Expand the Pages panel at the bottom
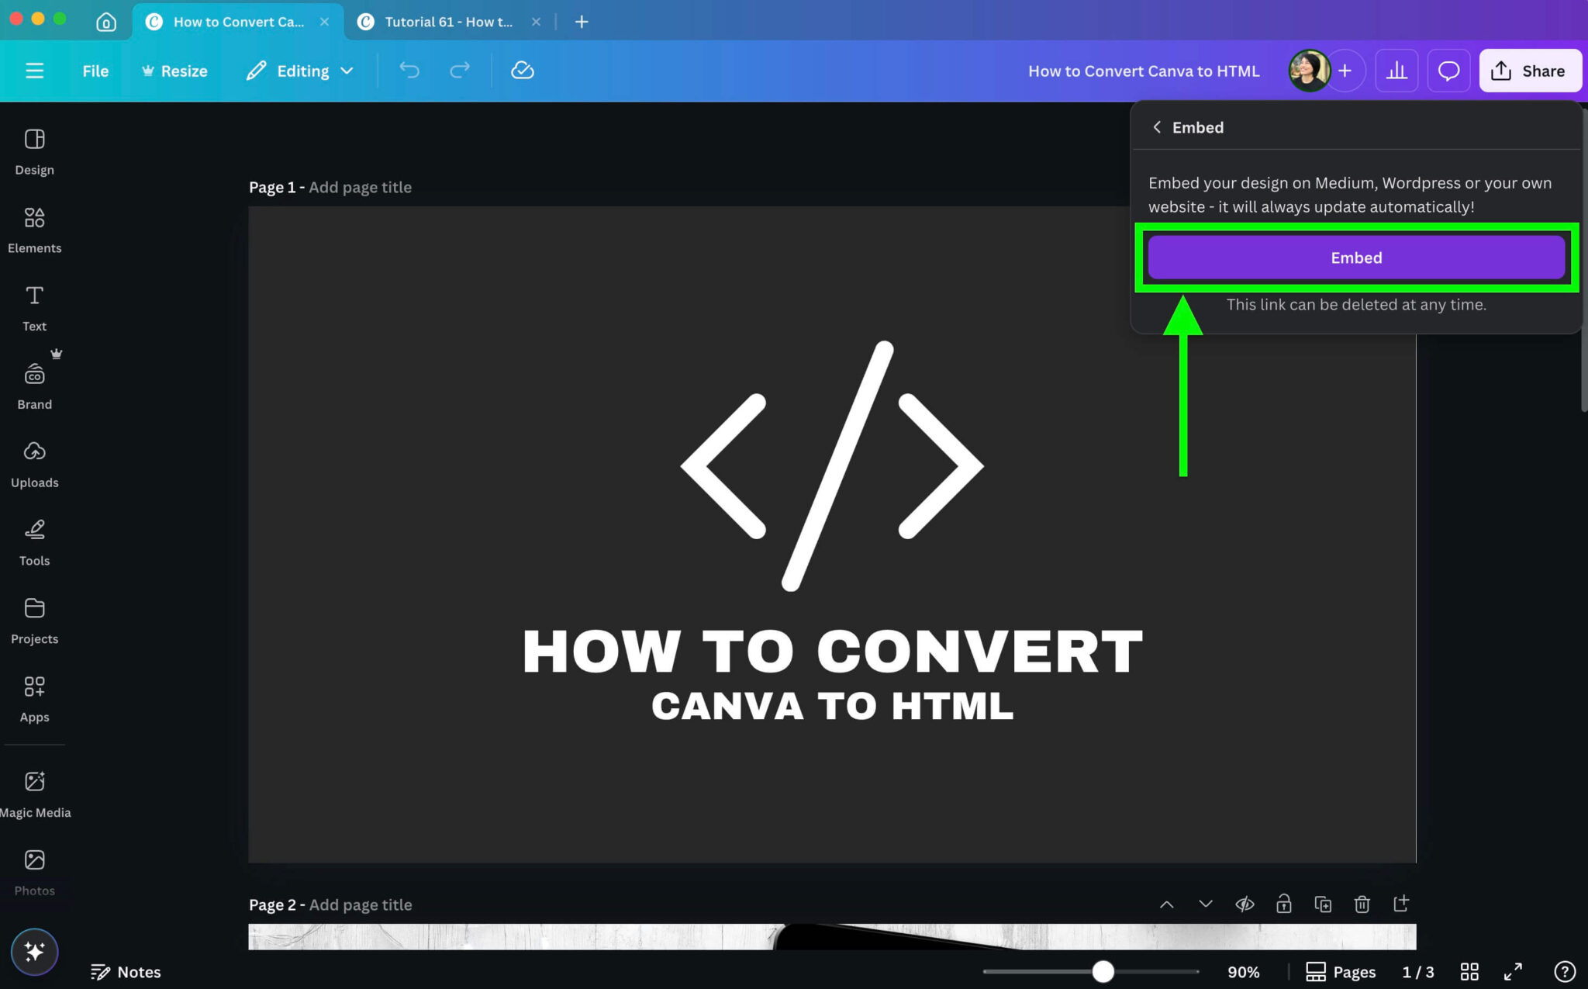This screenshot has width=1588, height=989. coord(1340,971)
